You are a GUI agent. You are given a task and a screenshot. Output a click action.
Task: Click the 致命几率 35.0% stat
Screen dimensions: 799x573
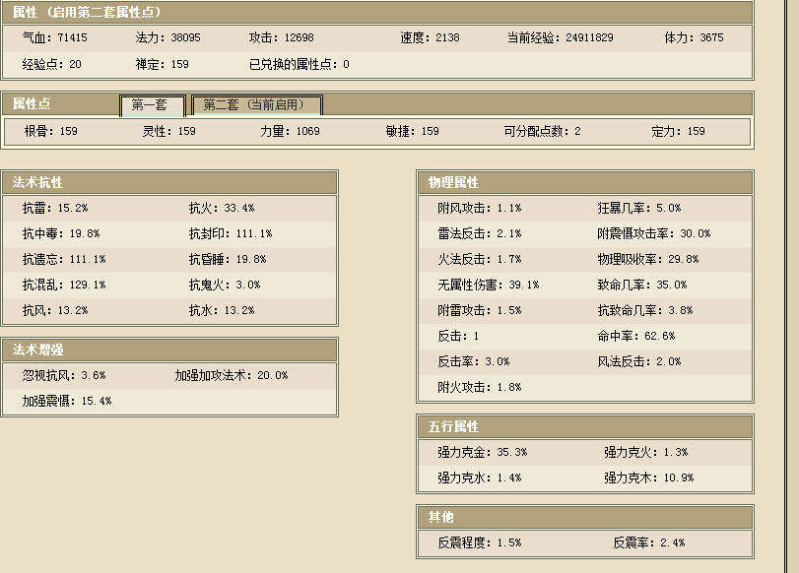click(x=641, y=285)
